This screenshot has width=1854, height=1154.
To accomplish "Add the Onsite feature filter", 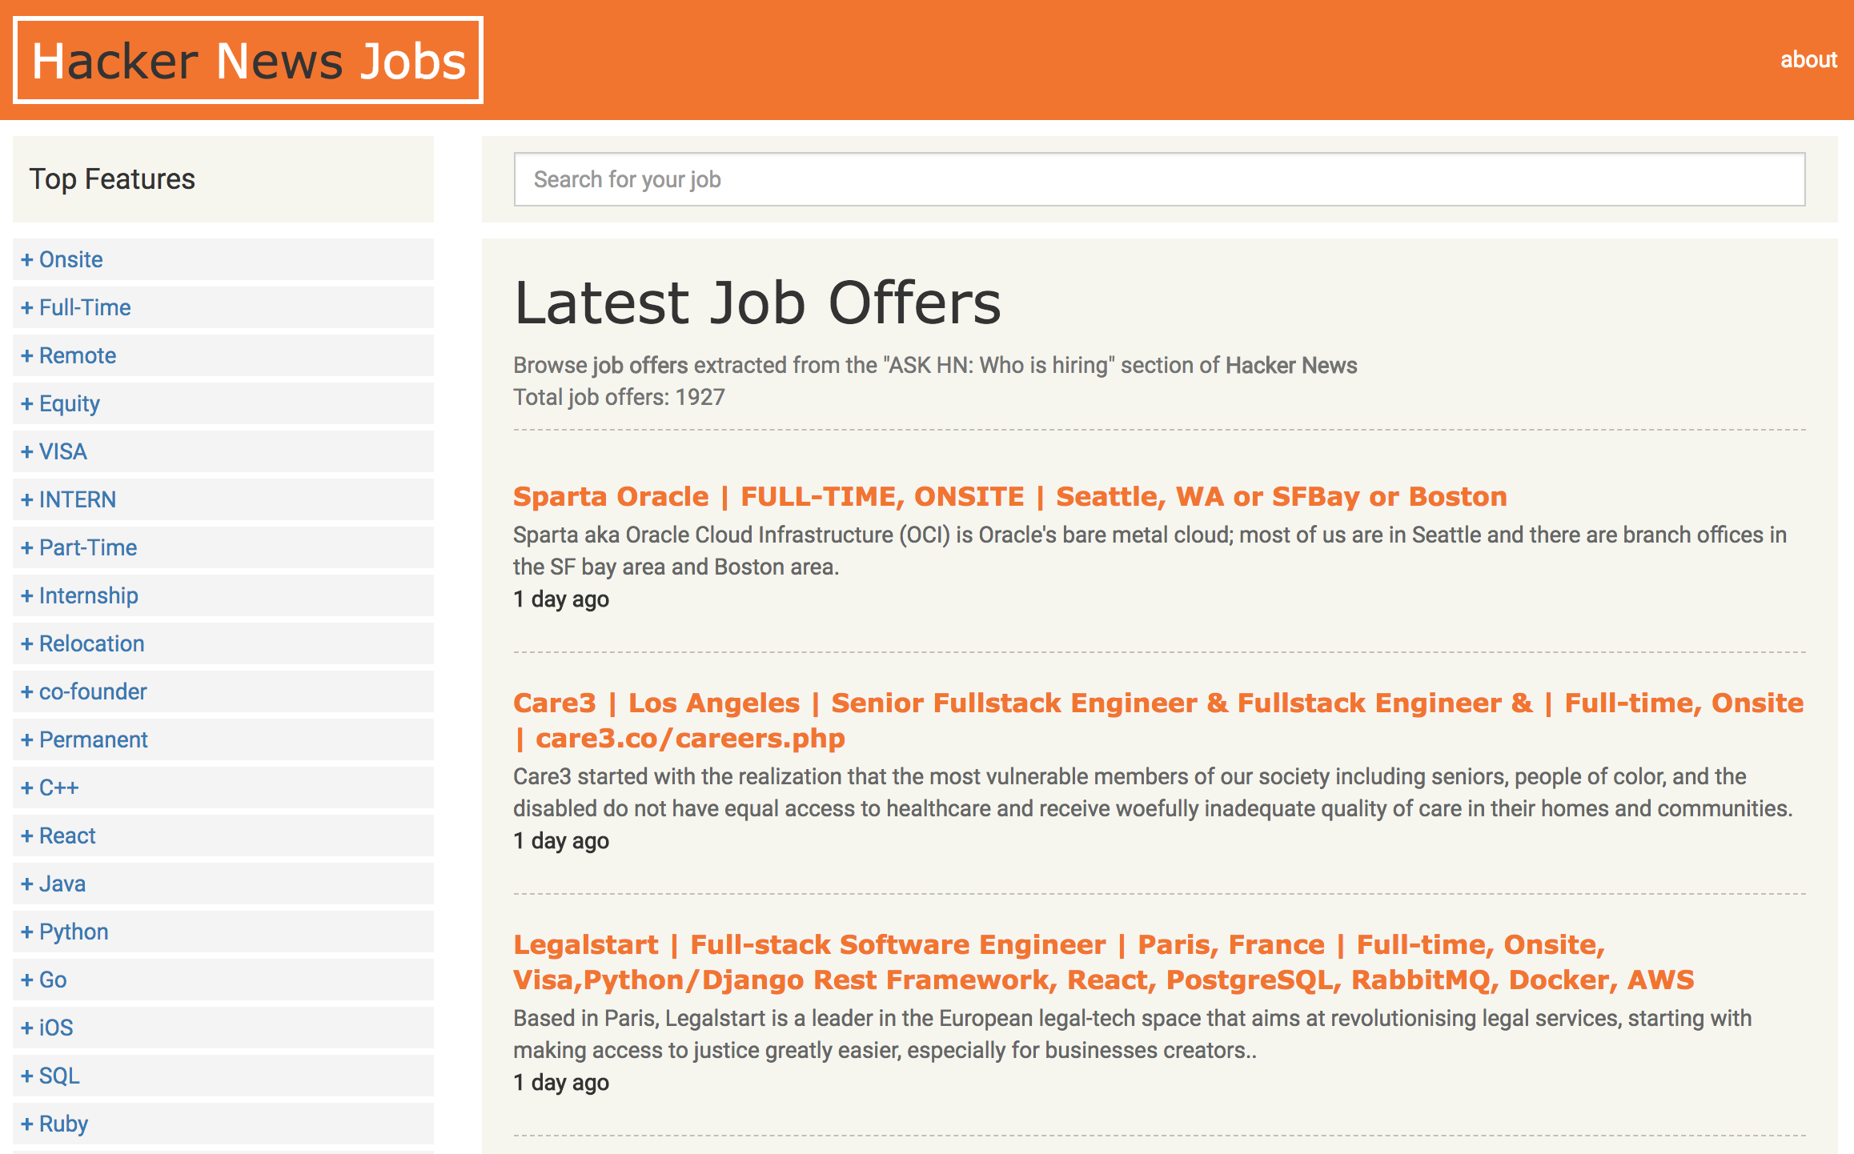I will [x=223, y=259].
